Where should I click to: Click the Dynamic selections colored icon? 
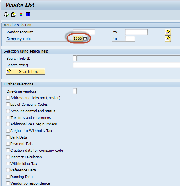21,14
